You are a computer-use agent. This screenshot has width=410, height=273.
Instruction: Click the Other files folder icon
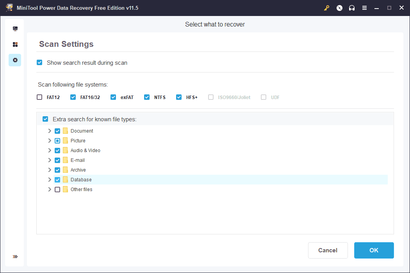[x=65, y=190]
